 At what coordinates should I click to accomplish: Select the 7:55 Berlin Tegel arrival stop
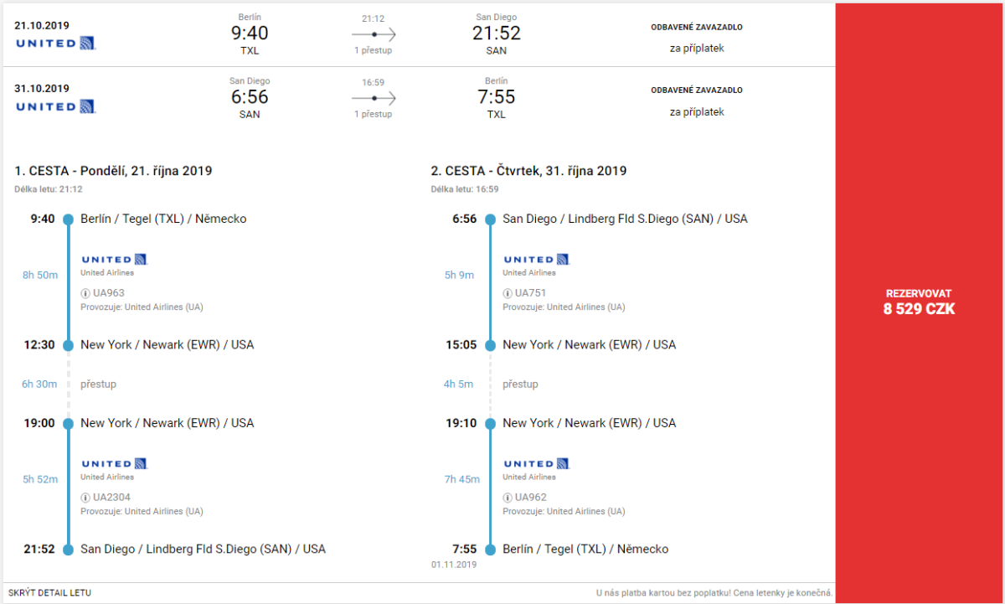click(585, 550)
